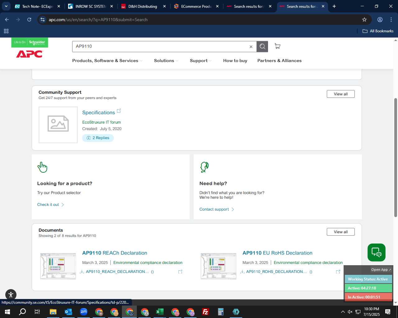
Task: Click the community post placeholder thumbnail
Action: point(58,125)
